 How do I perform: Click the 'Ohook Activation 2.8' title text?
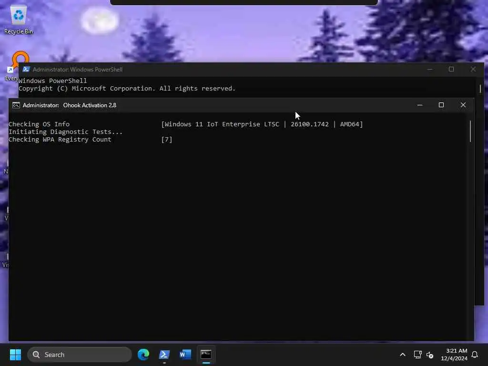click(90, 105)
